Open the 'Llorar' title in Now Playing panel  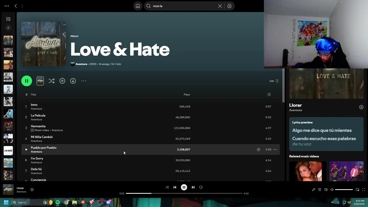[295, 105]
